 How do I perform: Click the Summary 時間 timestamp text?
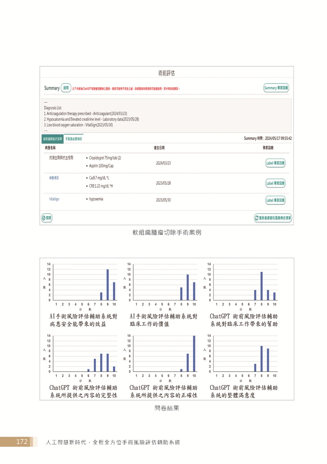[x=268, y=138]
